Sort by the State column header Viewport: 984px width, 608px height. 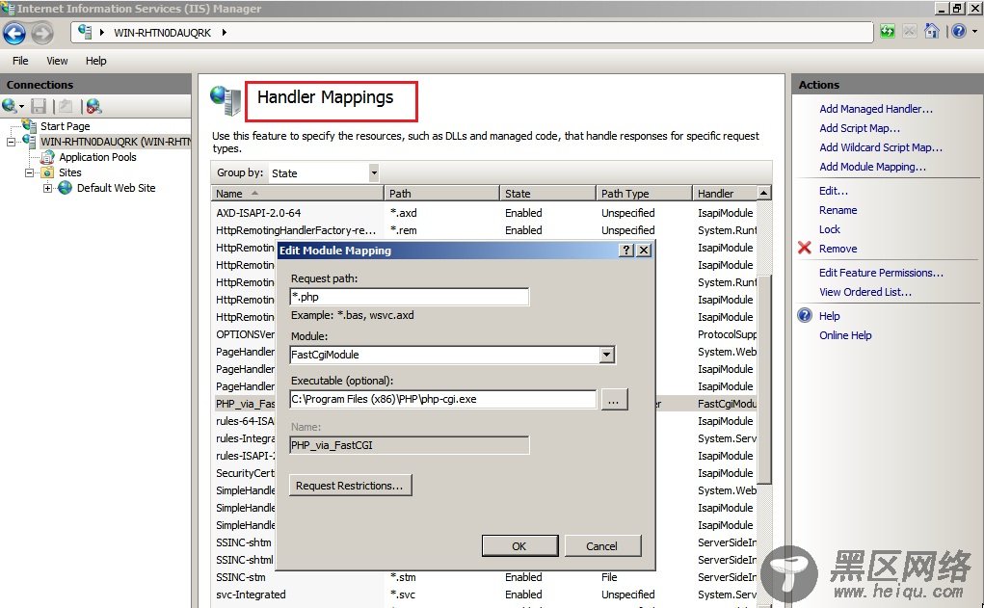pyautogui.click(x=547, y=194)
